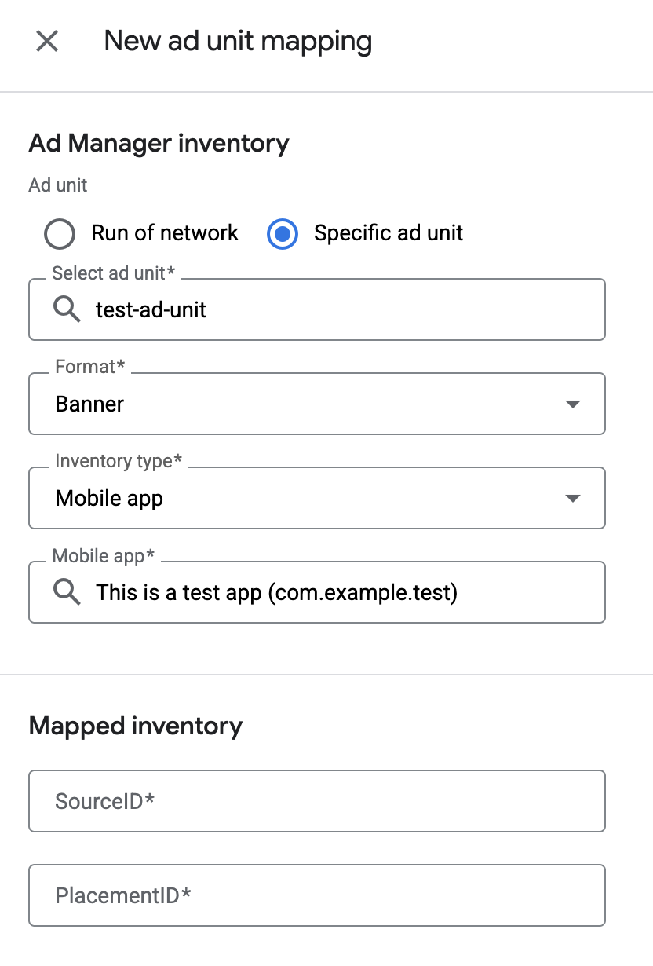Expand the Inventory type dropdown arrow
Image resolution: width=653 pixels, height=966 pixels.
[x=573, y=499]
